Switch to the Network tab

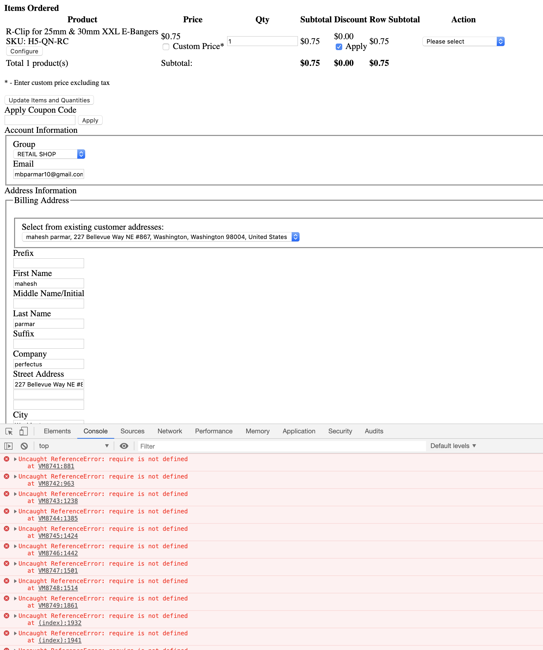coord(169,431)
